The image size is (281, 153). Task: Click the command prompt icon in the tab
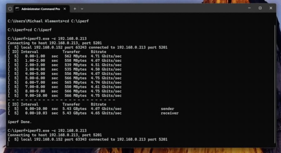[x=17, y=9]
